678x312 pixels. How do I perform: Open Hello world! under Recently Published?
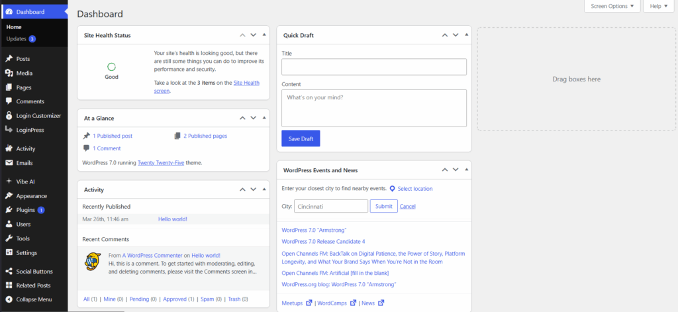173,219
